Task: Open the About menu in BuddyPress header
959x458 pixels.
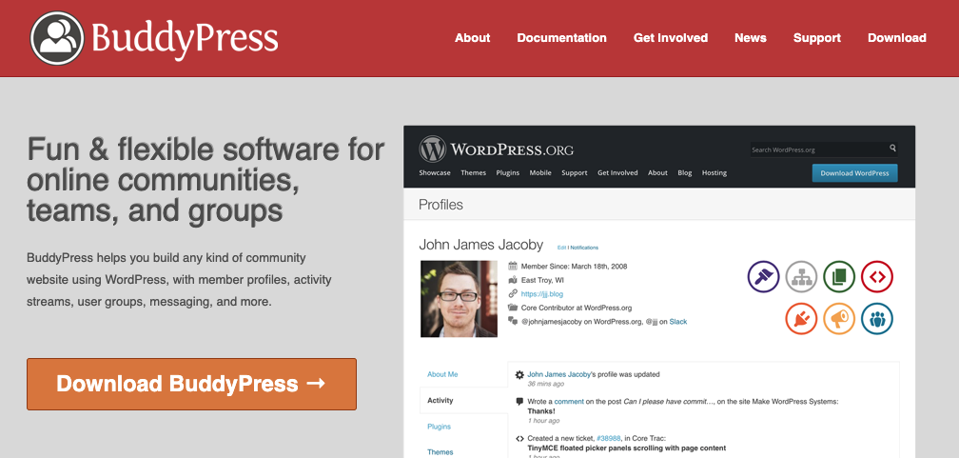Action: point(472,38)
